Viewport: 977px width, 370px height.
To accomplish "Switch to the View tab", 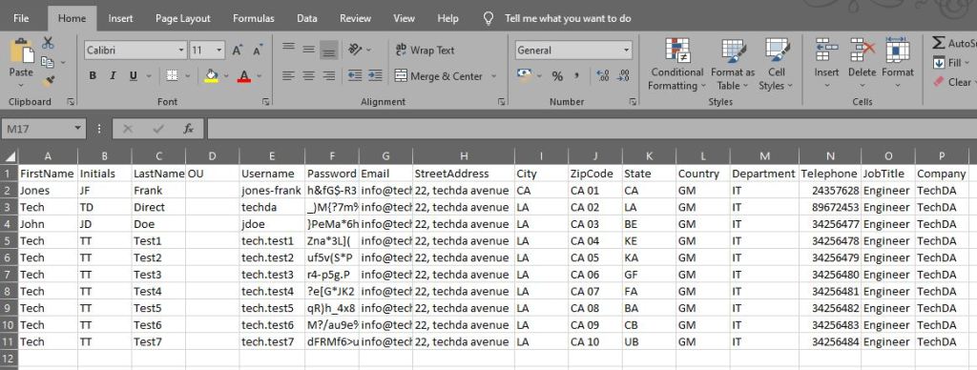I will (x=404, y=19).
